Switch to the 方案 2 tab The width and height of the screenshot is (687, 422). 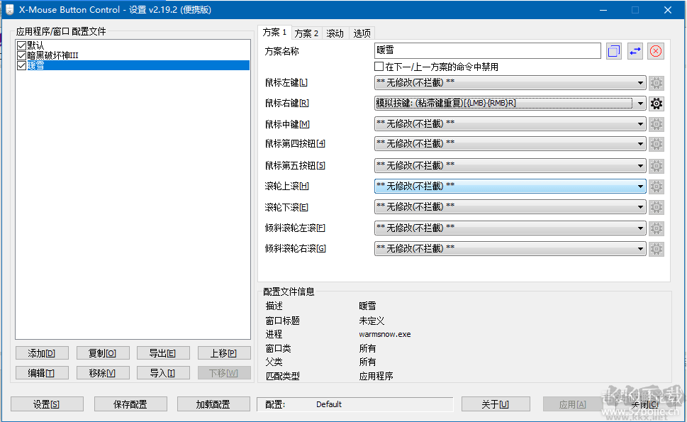306,33
